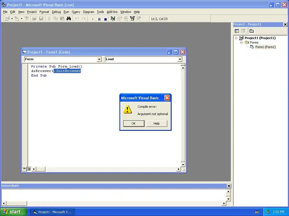The height and width of the screenshot is (216, 289).
Task: Open the Tools menu
Action: click(100, 12)
